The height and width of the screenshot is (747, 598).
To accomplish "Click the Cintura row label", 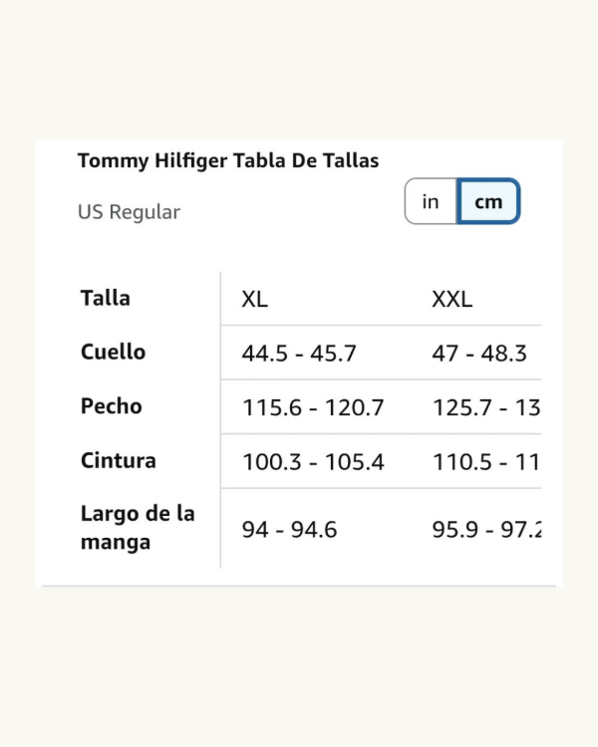I will pos(118,460).
